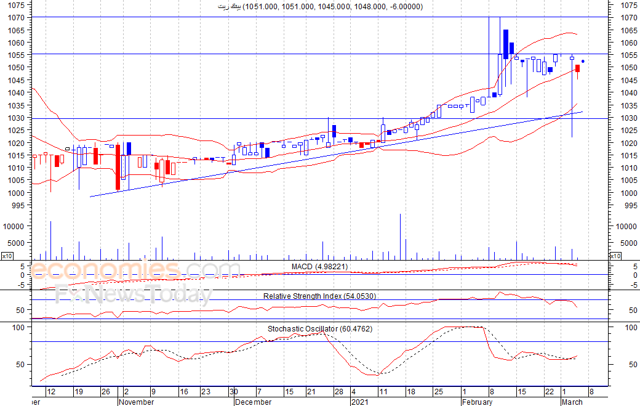
Task: Click the x10 volume scale box on left axis
Action: (x=7, y=256)
